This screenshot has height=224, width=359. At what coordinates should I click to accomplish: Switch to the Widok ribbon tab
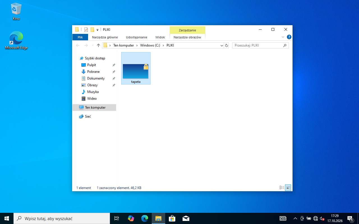tap(160, 37)
